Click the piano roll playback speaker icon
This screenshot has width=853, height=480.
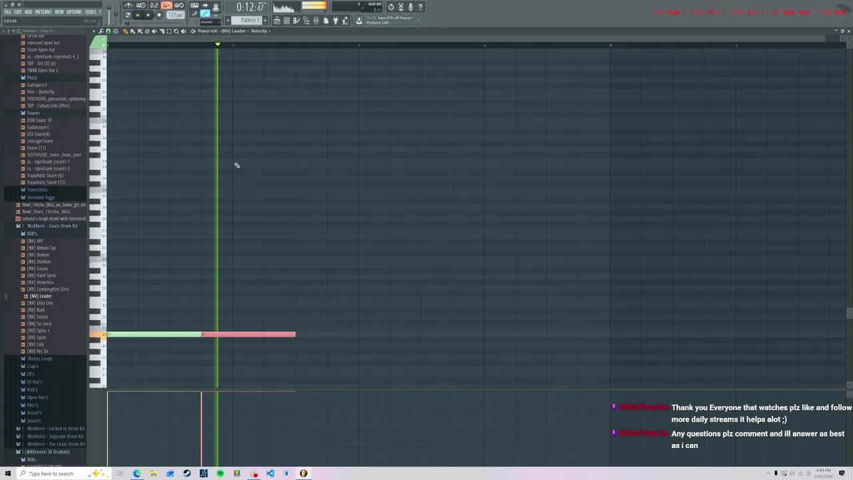click(x=183, y=31)
